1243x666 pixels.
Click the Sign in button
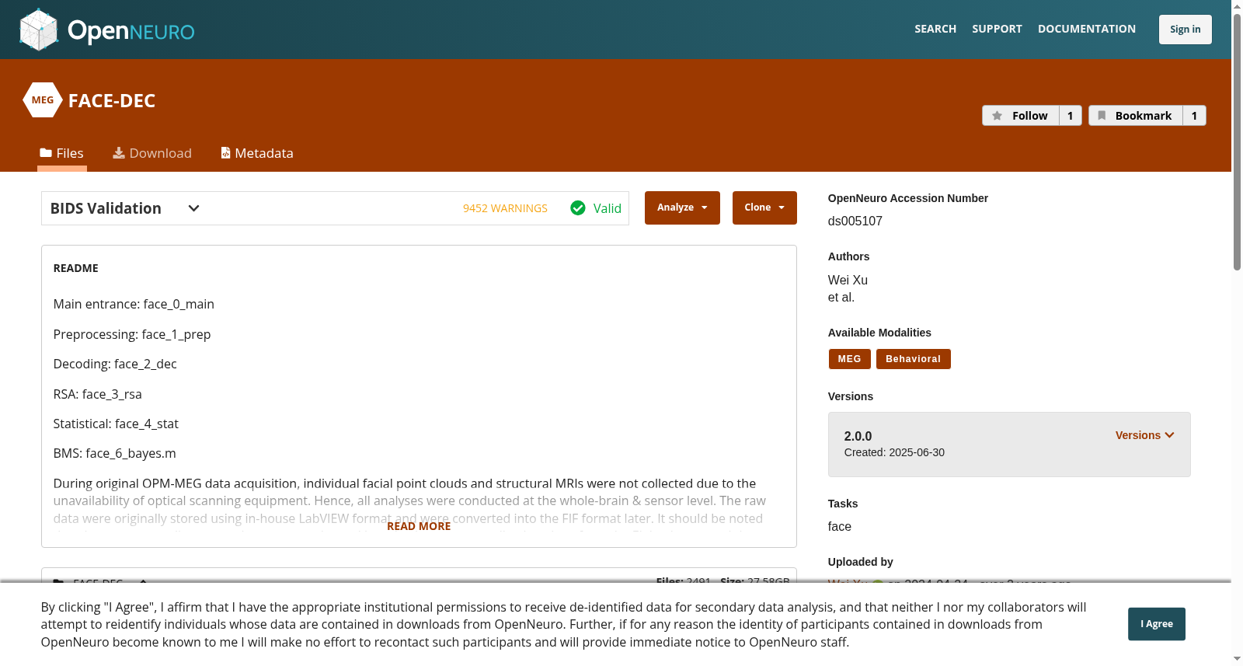1186,30
